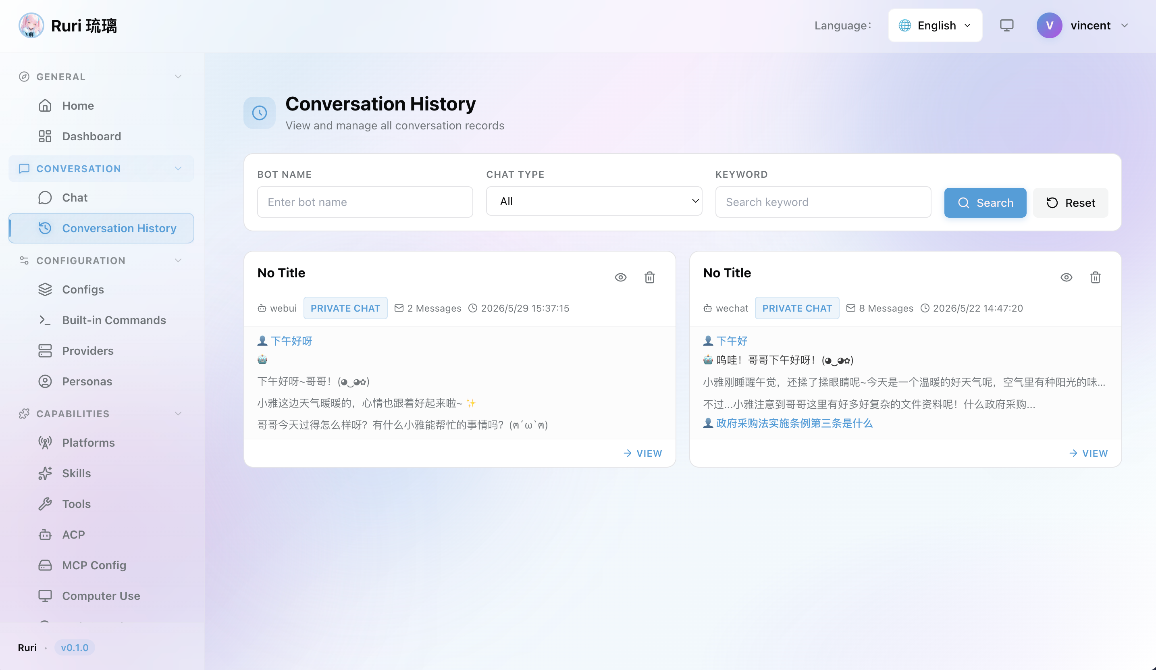Click the blue Search button

(x=985, y=202)
